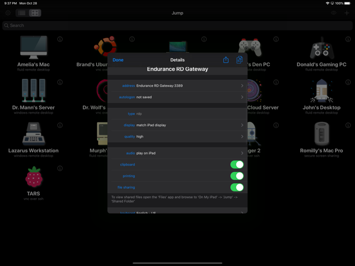Tap the share icon in Details header

[226, 60]
